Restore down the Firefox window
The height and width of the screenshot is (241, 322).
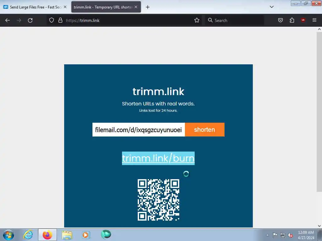306,3
